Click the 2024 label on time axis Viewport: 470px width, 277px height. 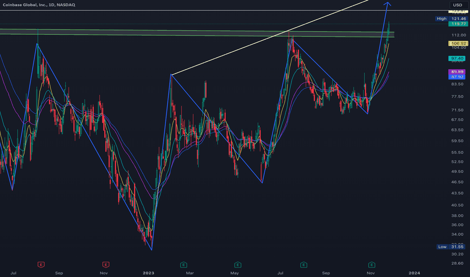(414, 273)
